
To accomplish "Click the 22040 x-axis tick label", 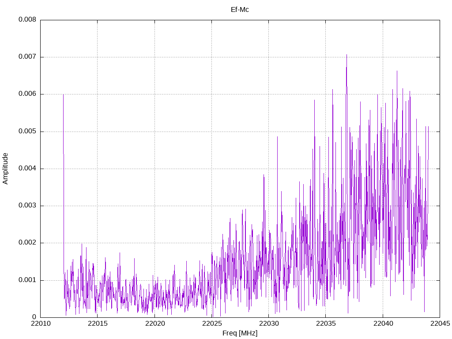I will 382,324.
